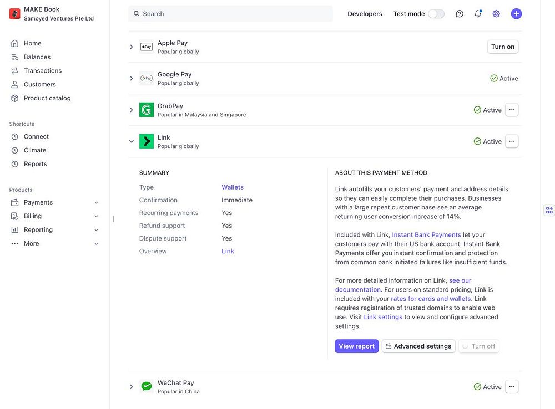
Task: Open Instant Bank Payments link
Action: click(426, 235)
